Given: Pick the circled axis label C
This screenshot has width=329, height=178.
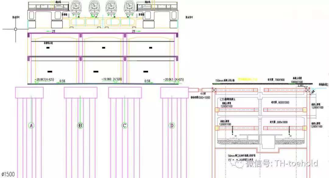Looking at the screenshot, I should coord(125,125).
